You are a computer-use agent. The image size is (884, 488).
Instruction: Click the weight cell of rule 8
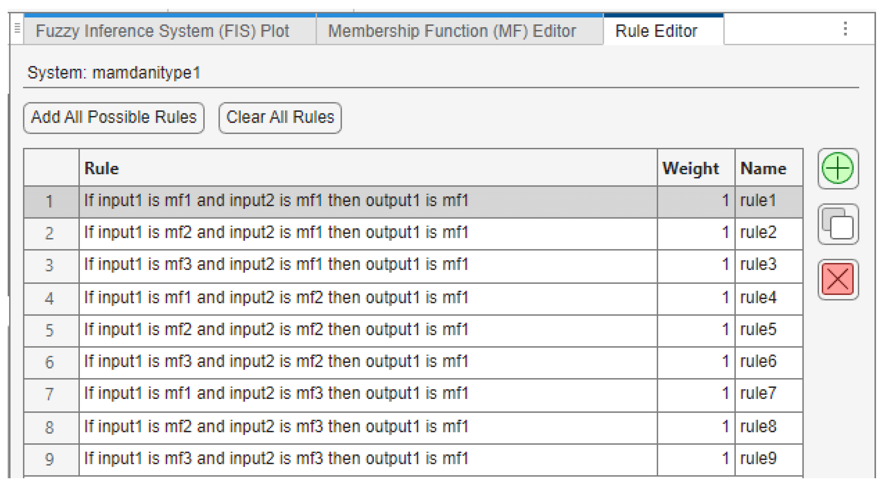pyautogui.click(x=696, y=427)
